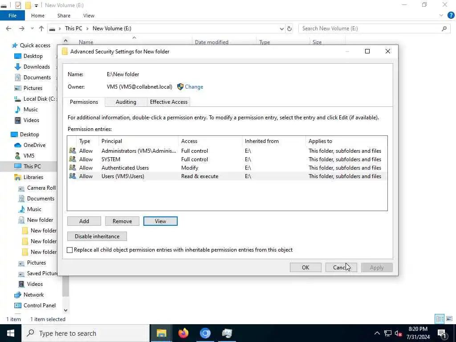This screenshot has width=456, height=342.
Task: Refresh the New Volume (E:) location
Action: coord(289,28)
